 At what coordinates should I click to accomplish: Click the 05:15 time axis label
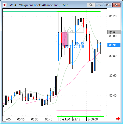(x=21, y=119)
